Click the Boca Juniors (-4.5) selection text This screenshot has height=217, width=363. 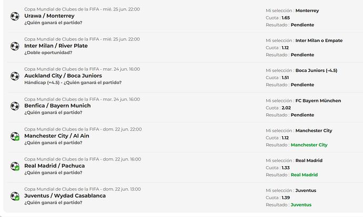(316, 71)
